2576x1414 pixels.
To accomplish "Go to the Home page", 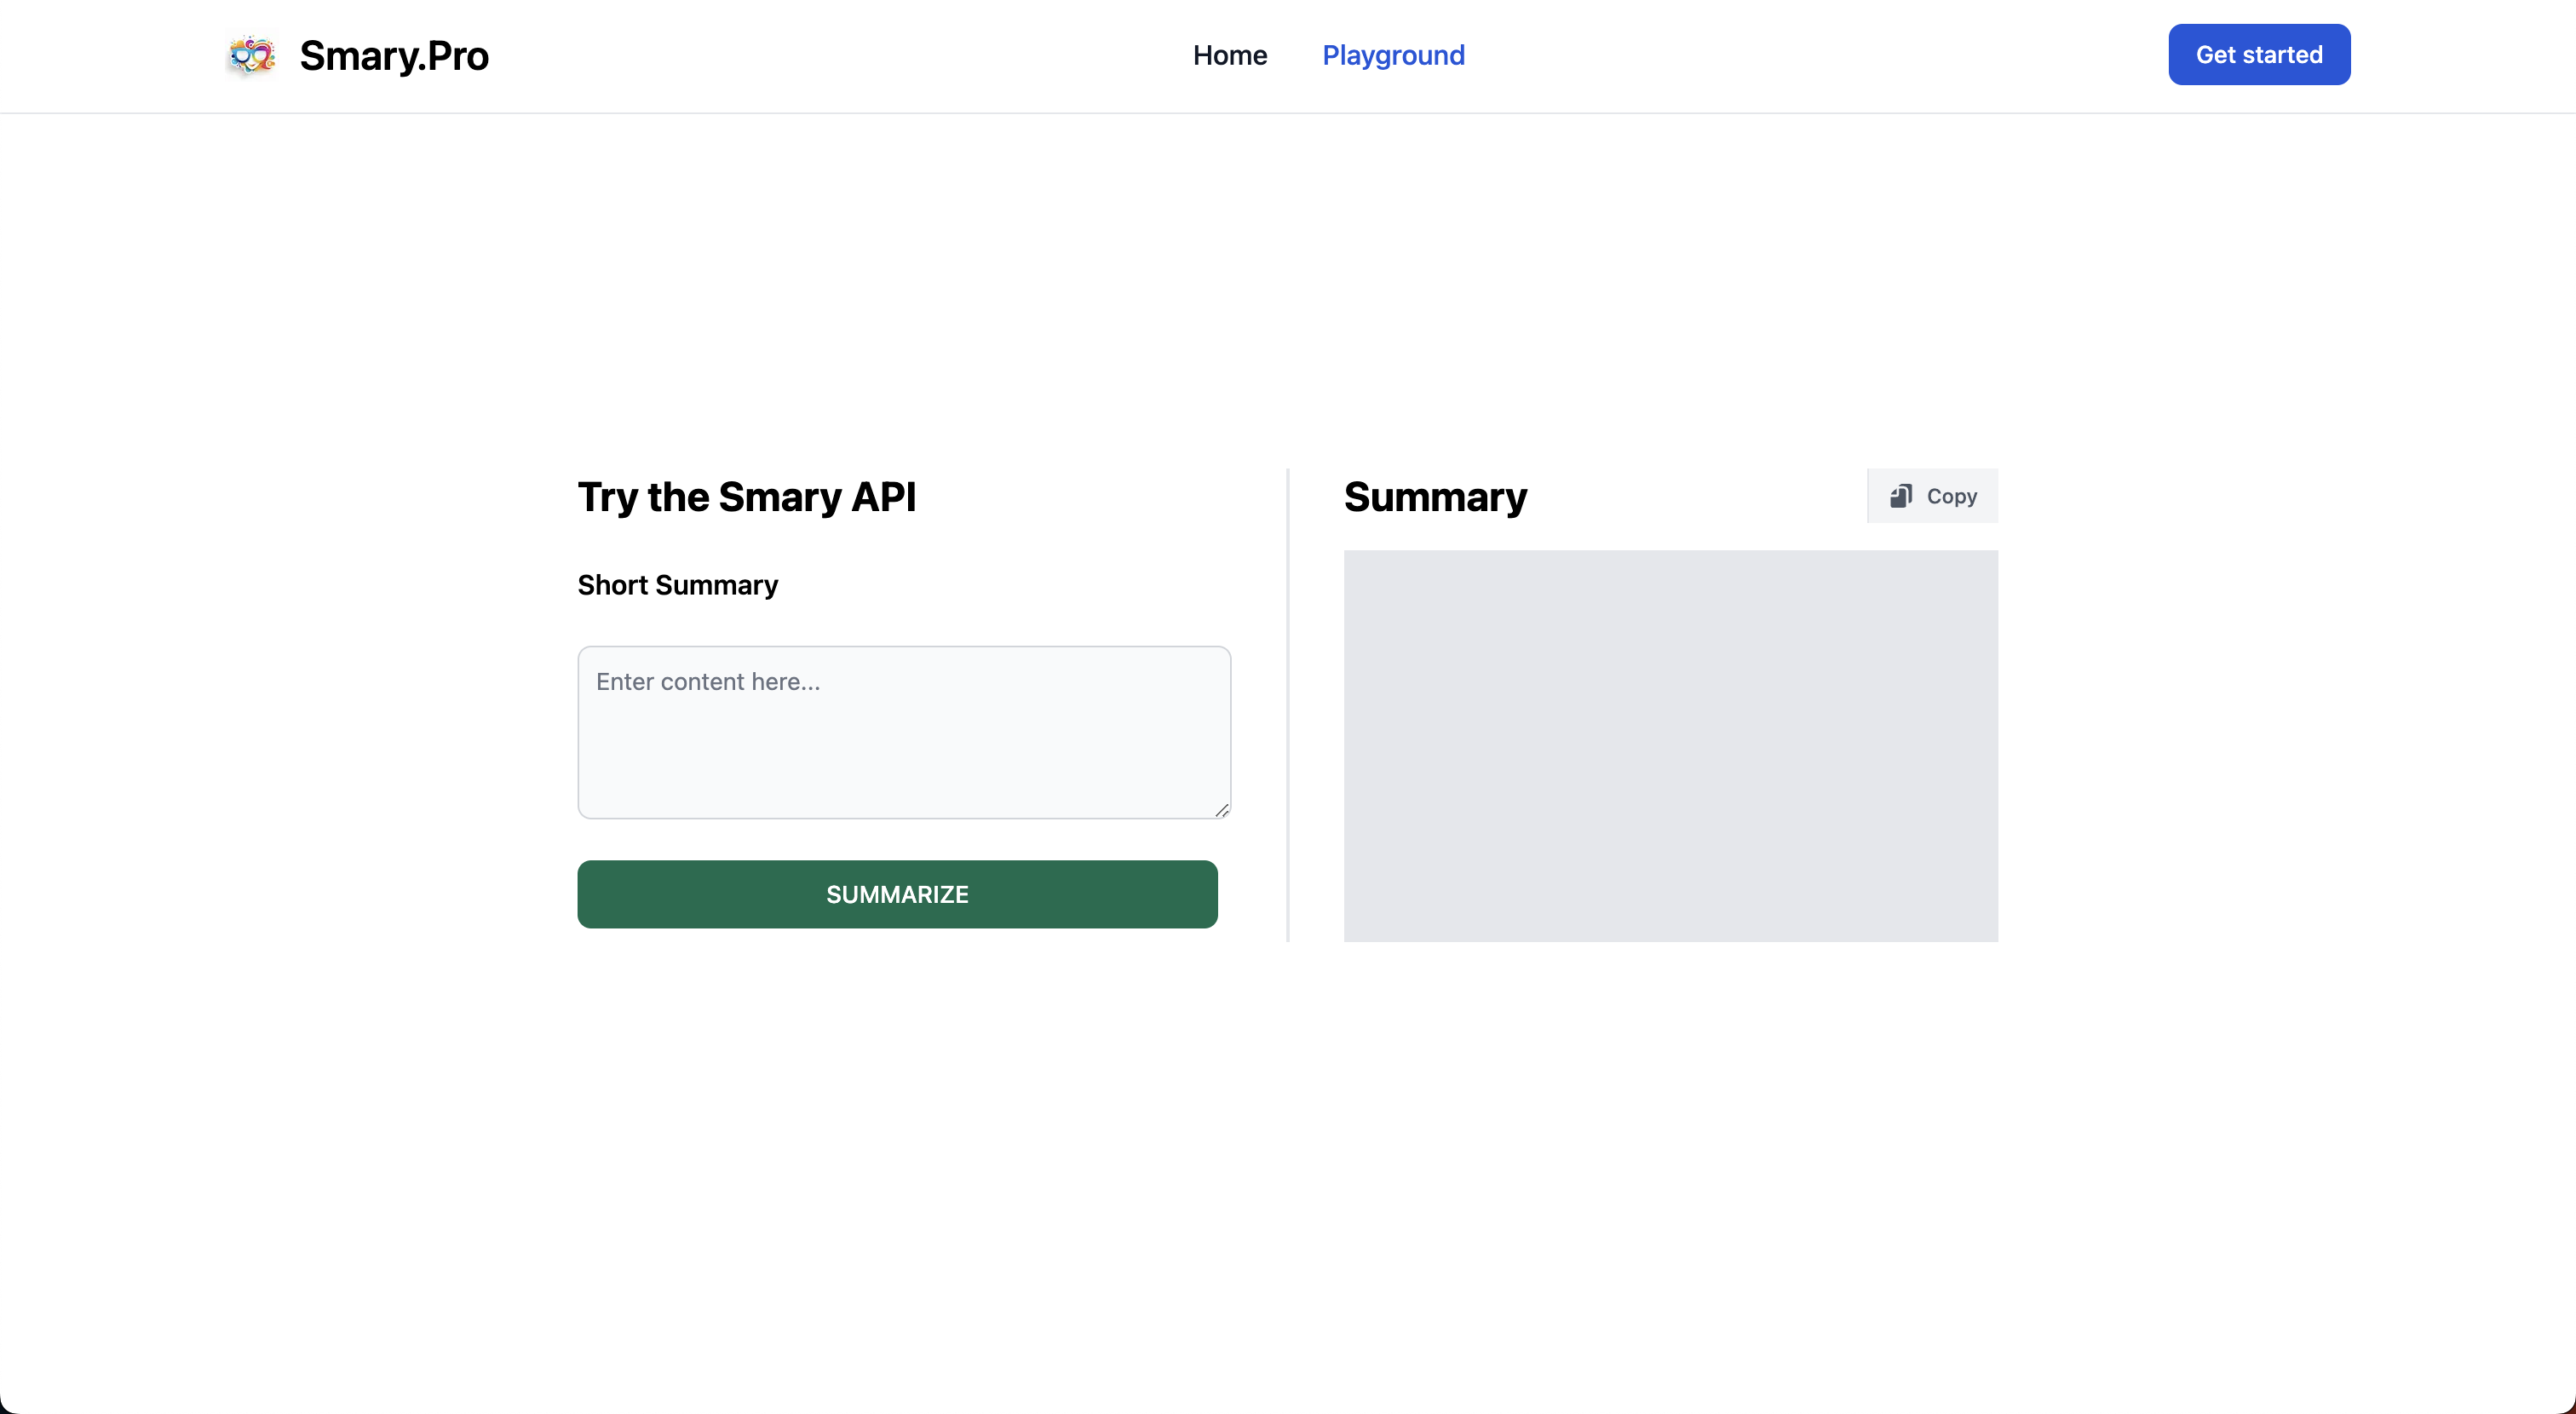I will [x=1229, y=55].
